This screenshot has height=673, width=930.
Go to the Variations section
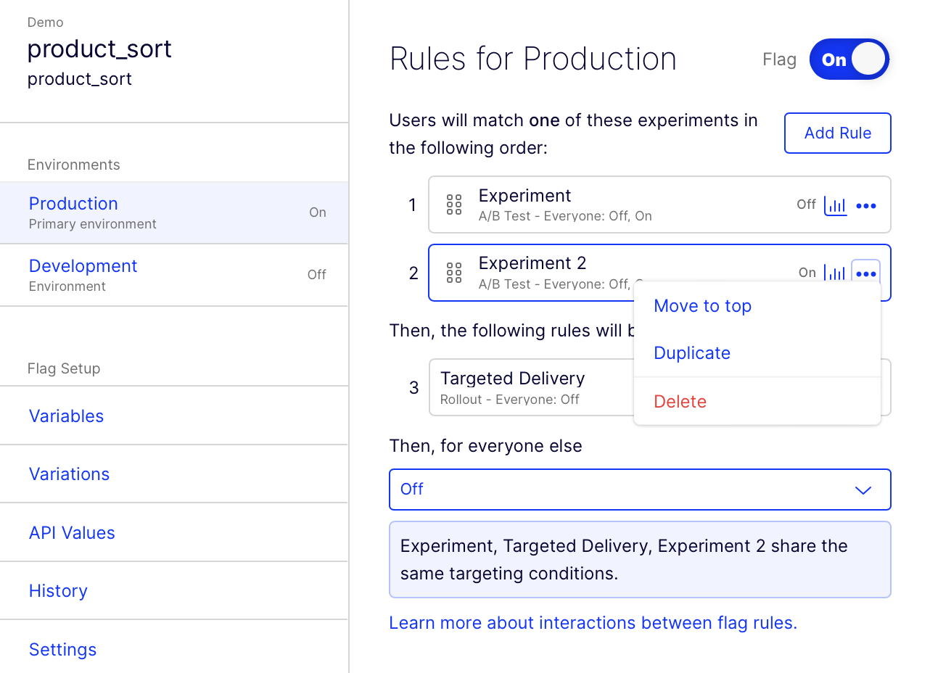pos(69,474)
